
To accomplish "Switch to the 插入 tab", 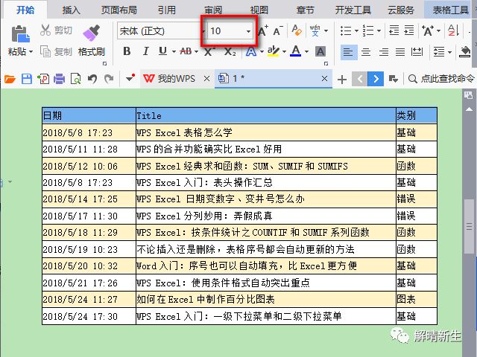I will coord(72,10).
